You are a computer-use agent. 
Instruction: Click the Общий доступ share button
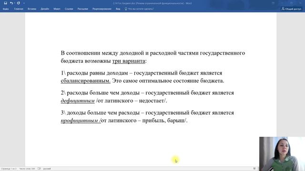pos(291,9)
